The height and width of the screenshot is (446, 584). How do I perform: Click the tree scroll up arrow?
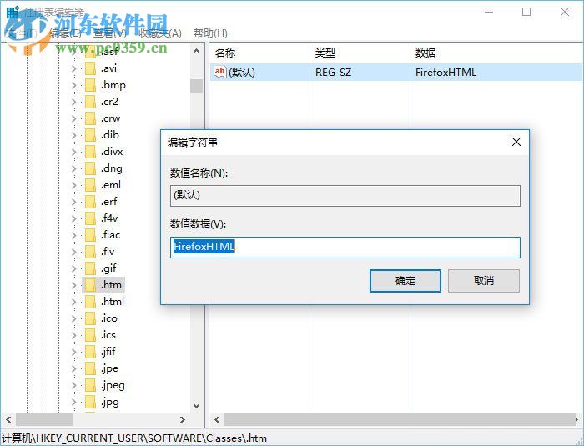click(x=197, y=52)
